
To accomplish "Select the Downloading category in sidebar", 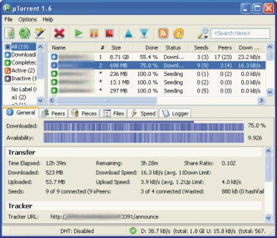I will point(20,55).
